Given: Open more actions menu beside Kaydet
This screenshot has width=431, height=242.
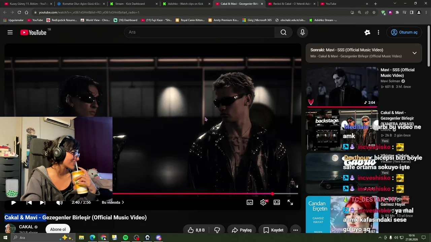Looking at the screenshot, I should [296, 230].
